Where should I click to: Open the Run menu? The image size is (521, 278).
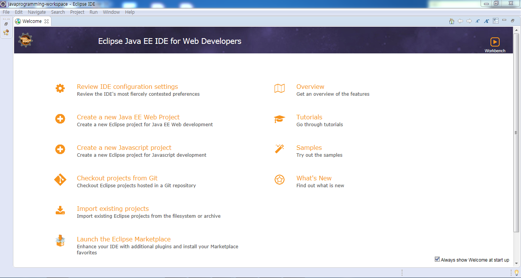[x=93, y=12]
